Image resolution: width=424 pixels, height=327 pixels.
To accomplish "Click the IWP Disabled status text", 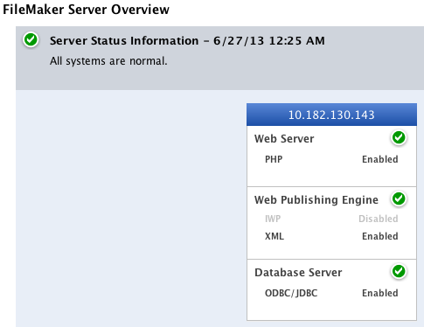I will point(379,219).
